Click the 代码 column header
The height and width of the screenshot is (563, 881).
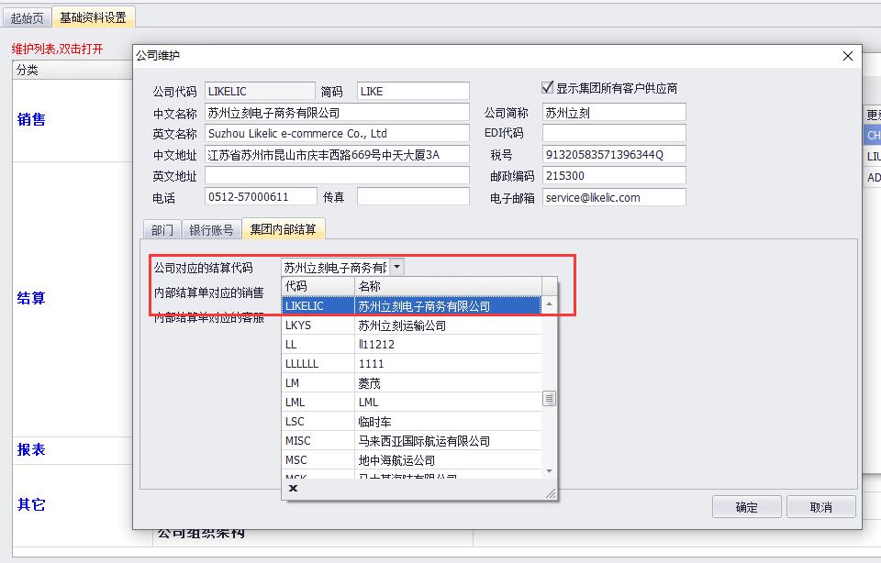(x=317, y=286)
